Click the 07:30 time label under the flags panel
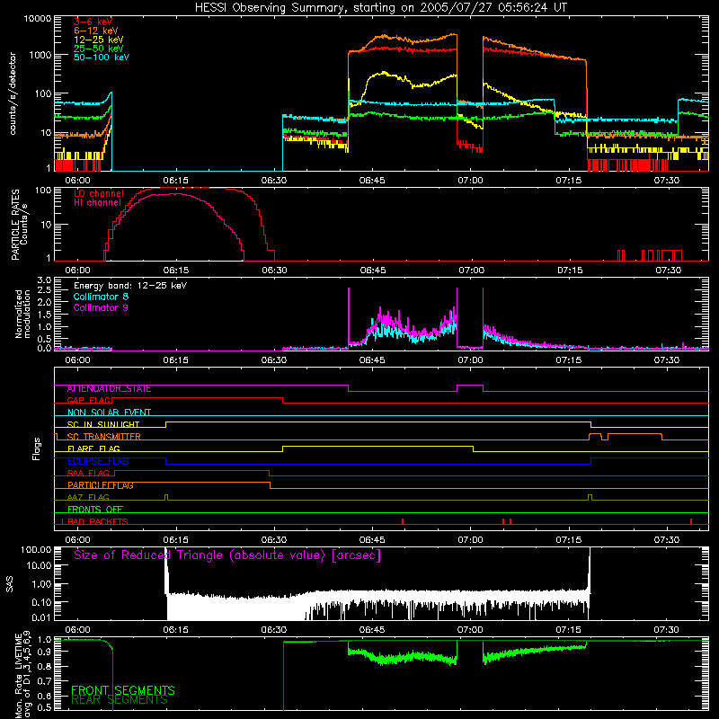Image resolution: width=719 pixels, height=719 pixels. [x=666, y=540]
